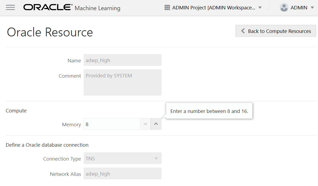Click the Name field adwp_high
The width and height of the screenshot is (318, 186).
coord(122,60)
